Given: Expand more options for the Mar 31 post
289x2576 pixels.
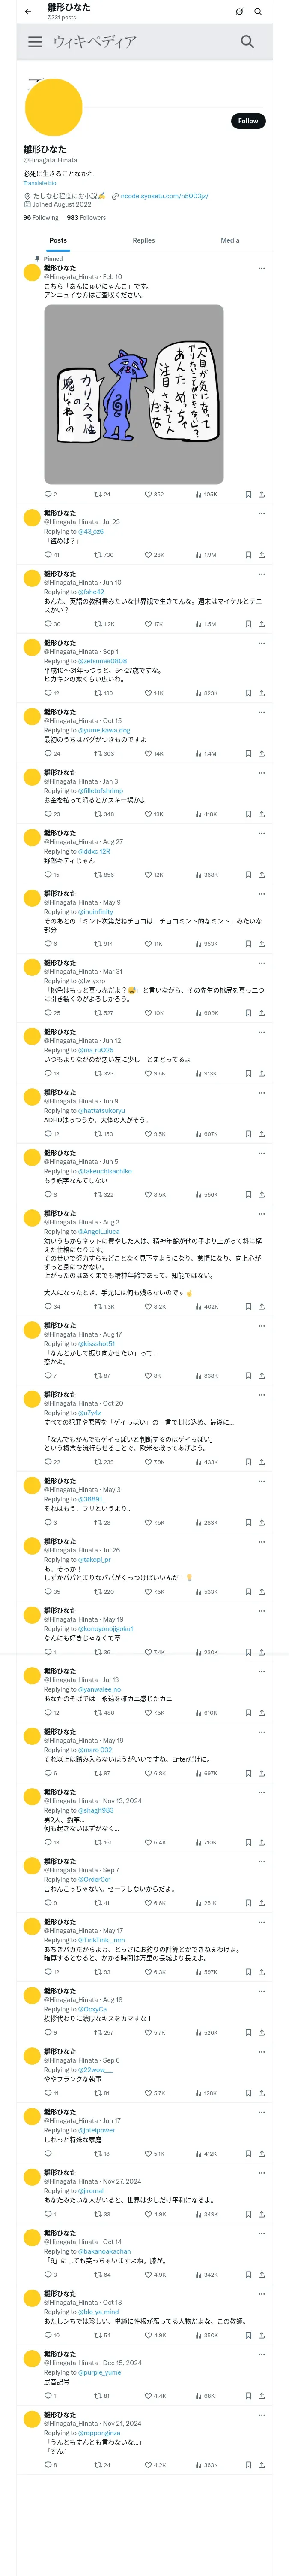Looking at the screenshot, I should [x=261, y=963].
